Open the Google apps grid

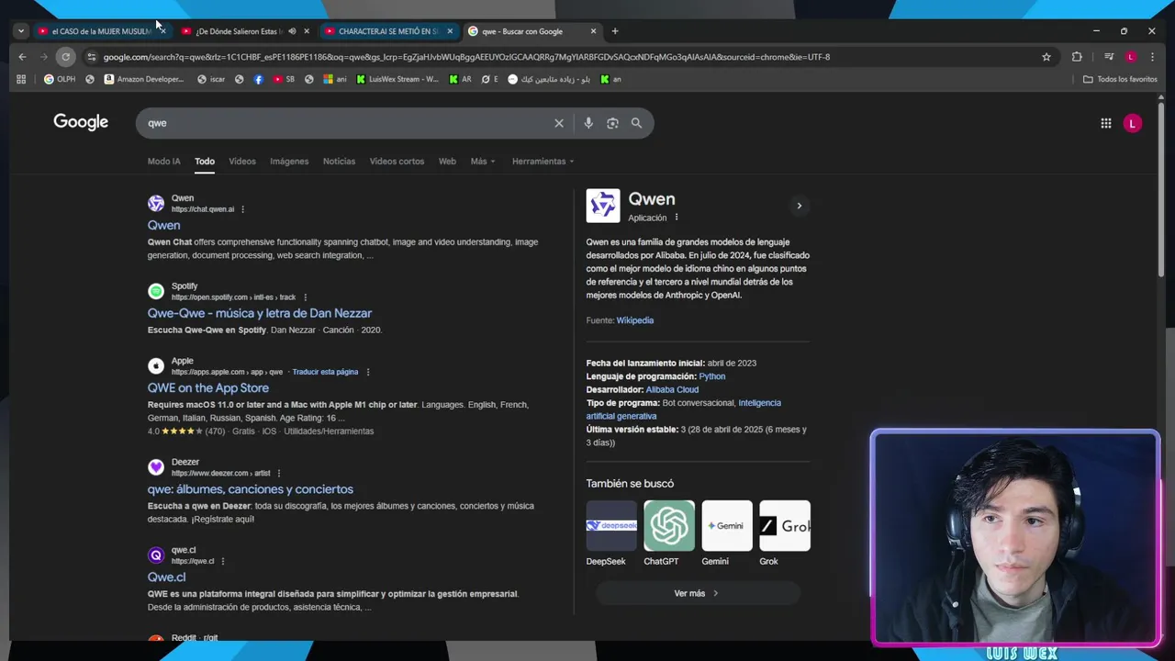[1106, 123]
